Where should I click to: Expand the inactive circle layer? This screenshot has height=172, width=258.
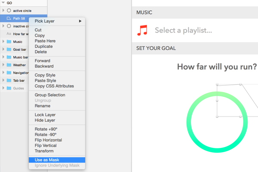click(3, 26)
